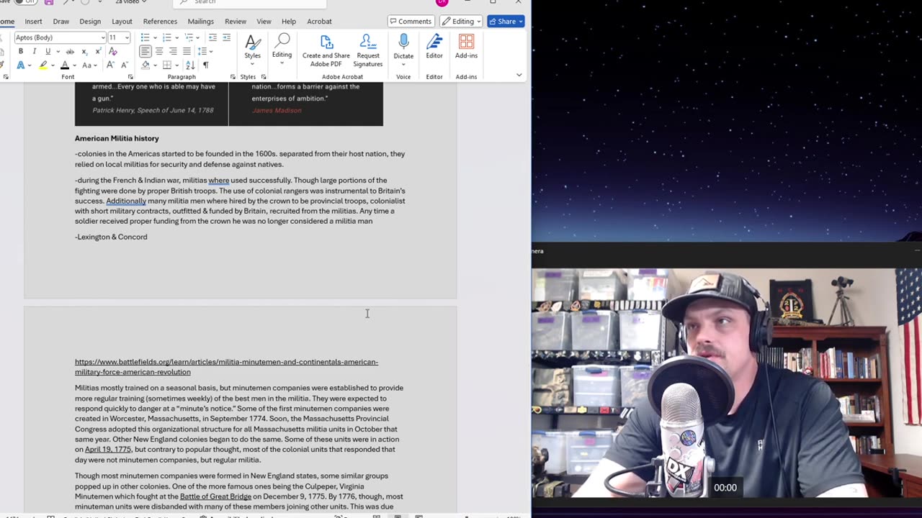
Task: Change case with the Aa icon
Action: pyautogui.click(x=88, y=65)
